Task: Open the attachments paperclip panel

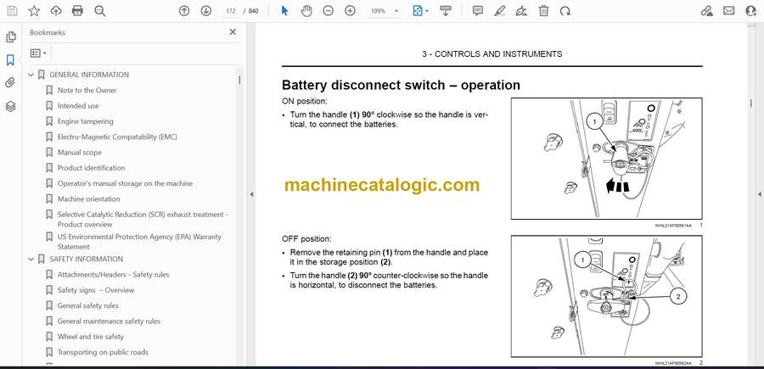Action: click(x=10, y=83)
